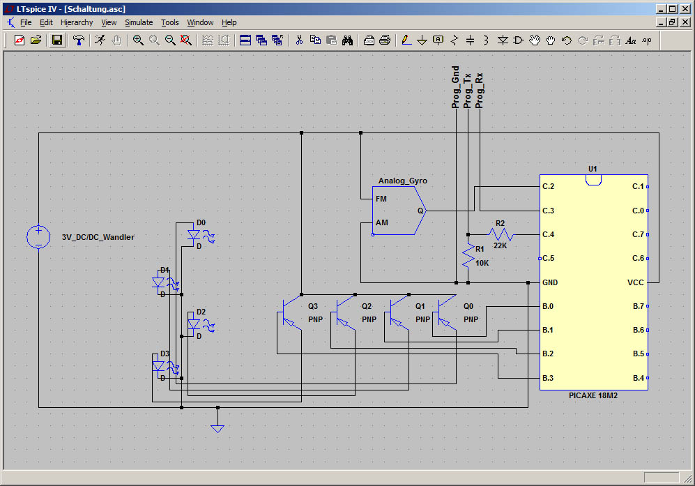Save schematic with the floppy disk icon
Screen dimensions: 695x486
tap(58, 40)
